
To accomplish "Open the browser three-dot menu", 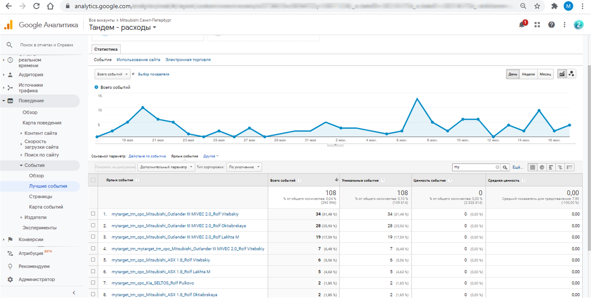I will pyautogui.click(x=583, y=6).
